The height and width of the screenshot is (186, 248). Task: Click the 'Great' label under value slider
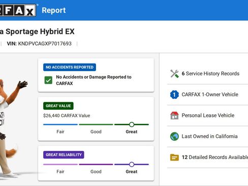(x=132, y=132)
